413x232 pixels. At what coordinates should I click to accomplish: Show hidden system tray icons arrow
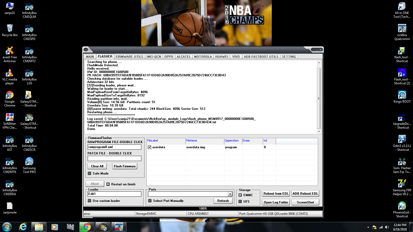368,227
